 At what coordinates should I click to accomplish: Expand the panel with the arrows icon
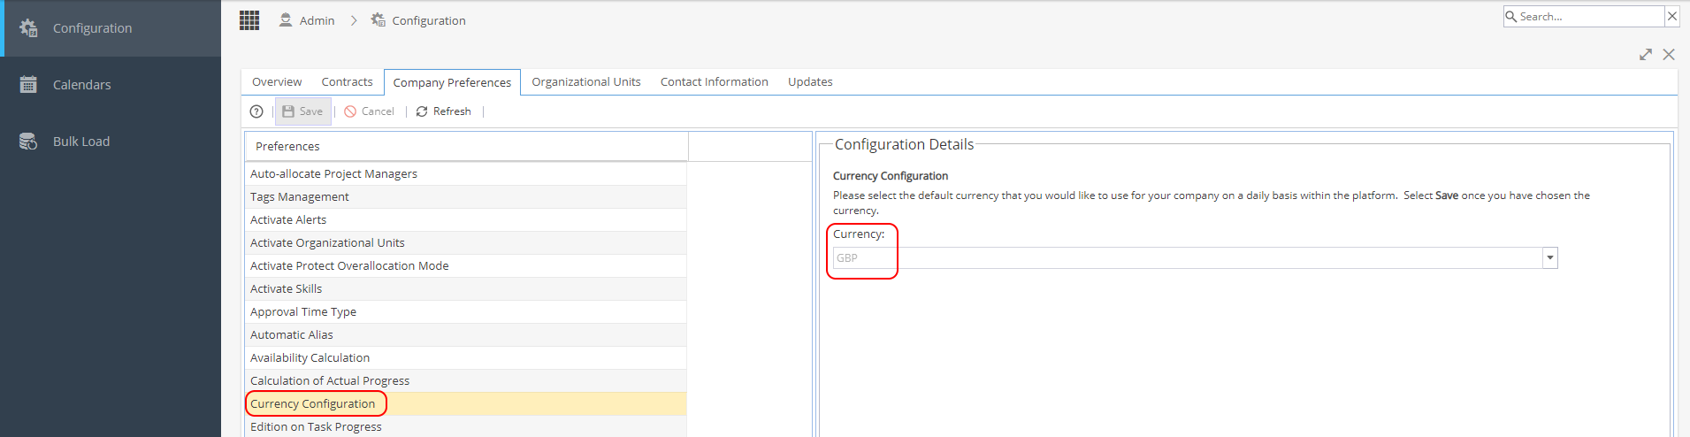click(1646, 55)
